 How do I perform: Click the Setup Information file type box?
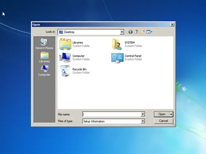112,121
